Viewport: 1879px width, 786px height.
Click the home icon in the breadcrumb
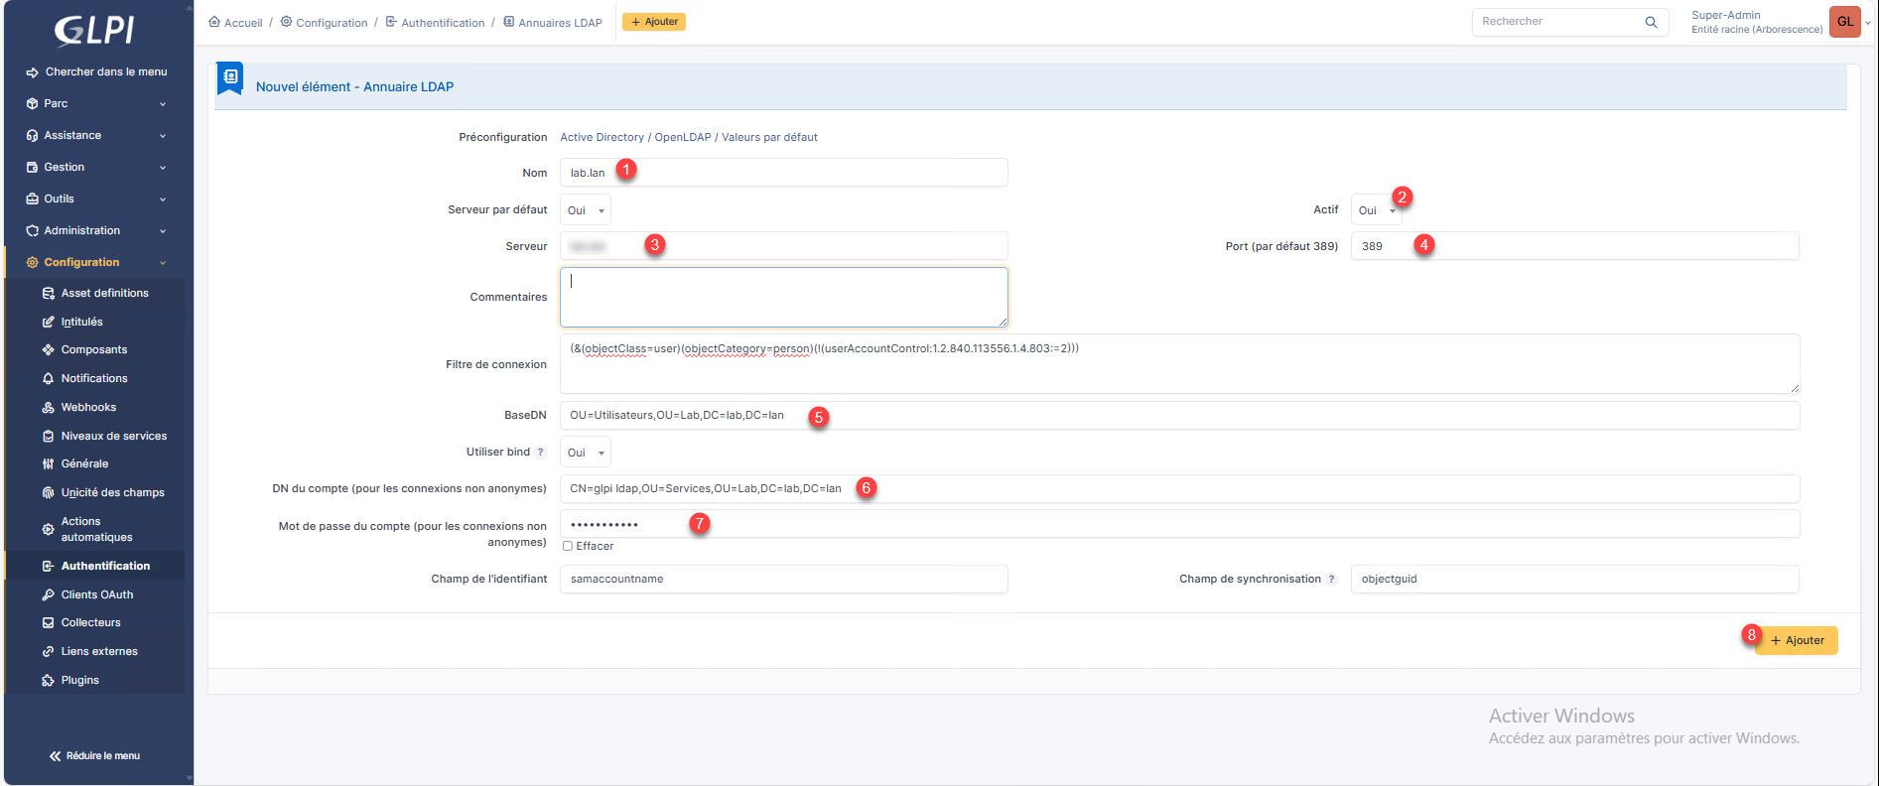[x=214, y=22]
